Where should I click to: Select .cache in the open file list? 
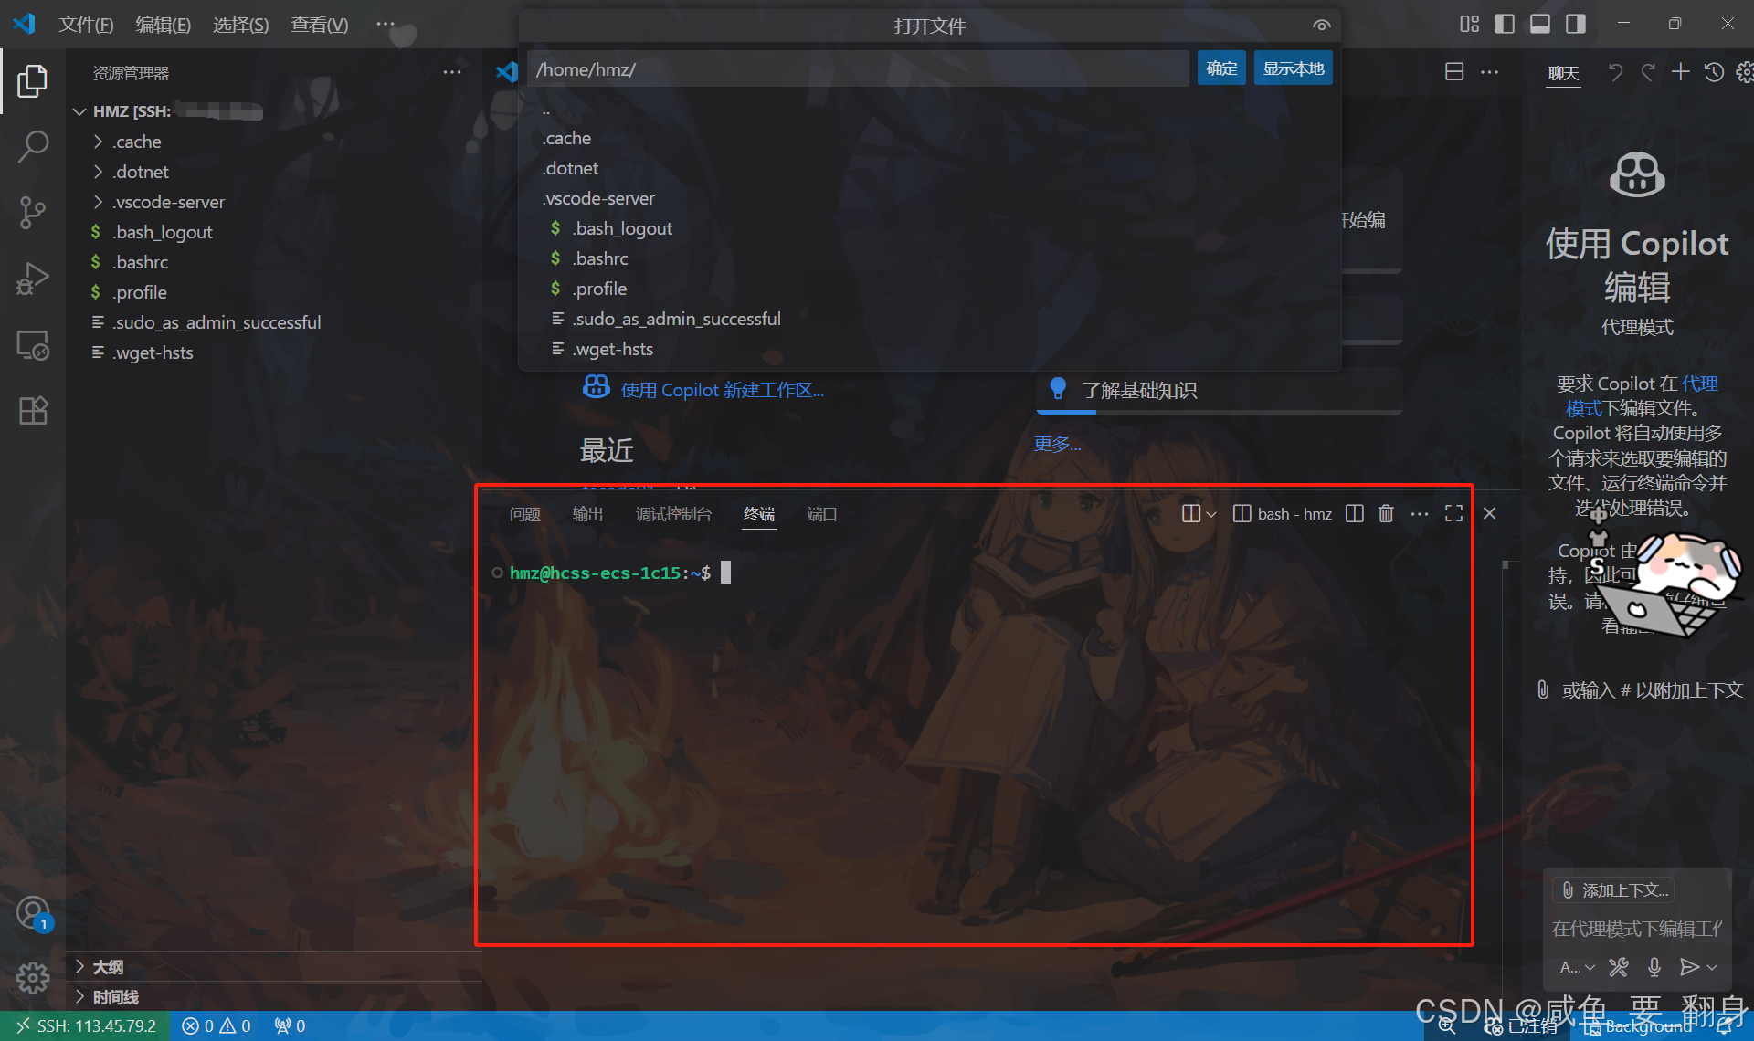(930, 138)
